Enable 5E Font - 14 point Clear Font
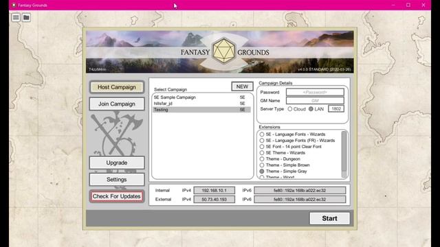This screenshot has height=247, width=440. [262, 147]
